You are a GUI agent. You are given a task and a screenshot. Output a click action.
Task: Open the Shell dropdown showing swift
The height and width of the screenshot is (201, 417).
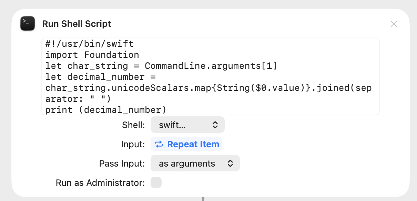click(187, 125)
